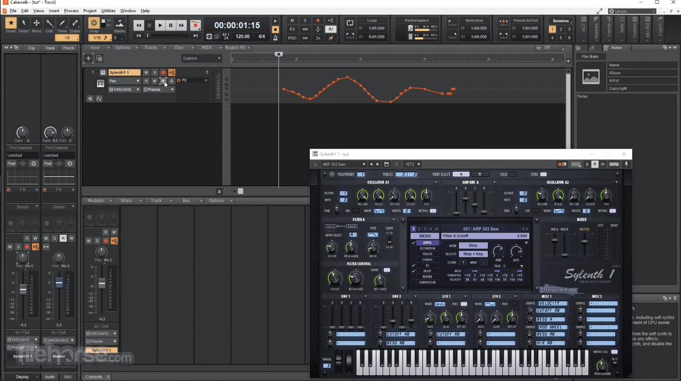Open the Pan edit filter dropdown

(125, 81)
